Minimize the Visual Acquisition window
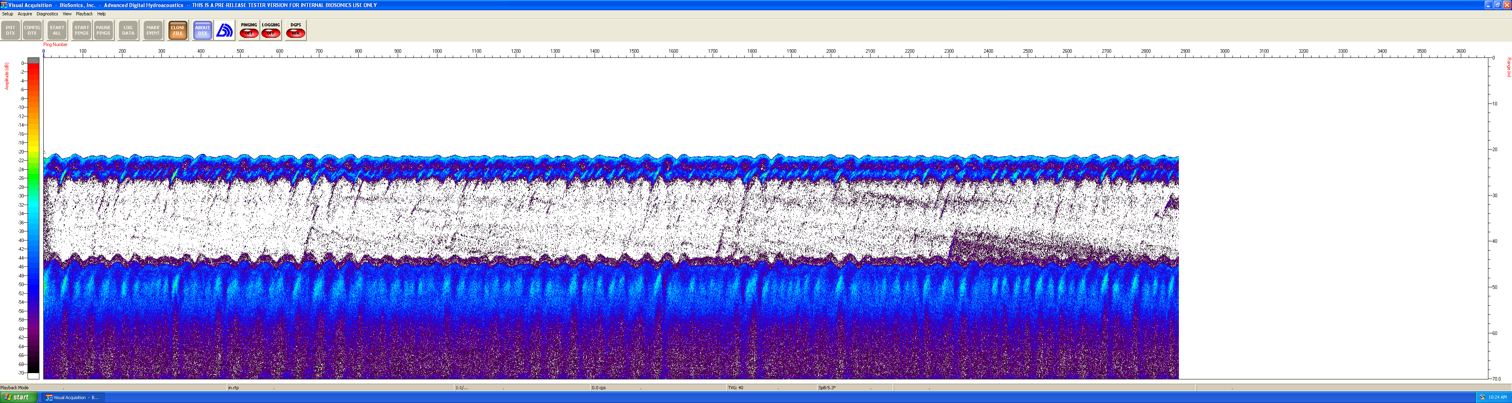 pos(1488,5)
